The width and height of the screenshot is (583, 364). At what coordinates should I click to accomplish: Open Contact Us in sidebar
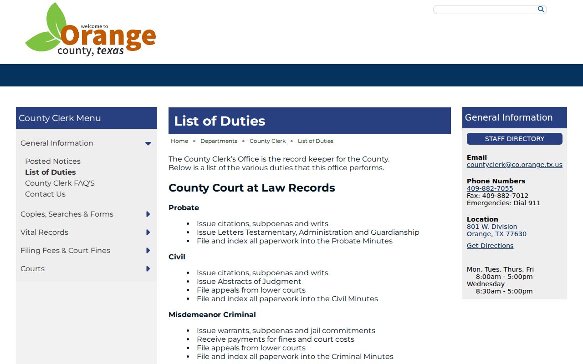(45, 194)
